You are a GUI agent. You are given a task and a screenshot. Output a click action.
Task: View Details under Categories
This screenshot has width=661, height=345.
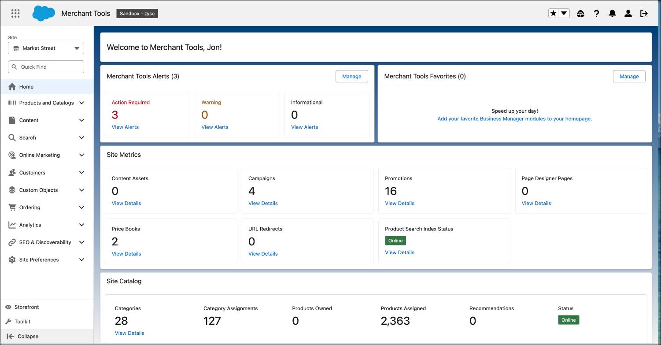pyautogui.click(x=129, y=333)
